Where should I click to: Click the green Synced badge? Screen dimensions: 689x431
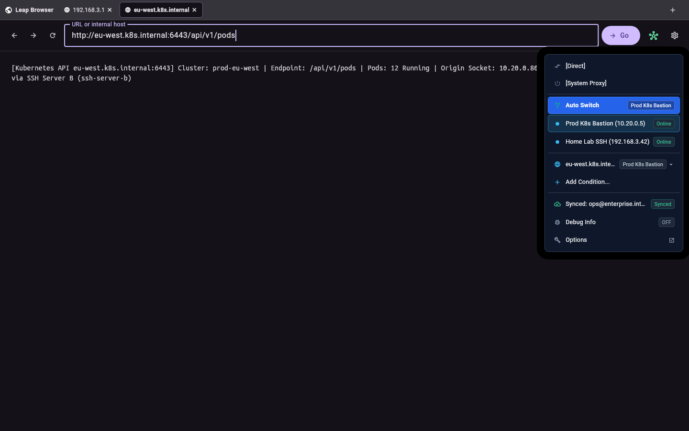point(663,204)
